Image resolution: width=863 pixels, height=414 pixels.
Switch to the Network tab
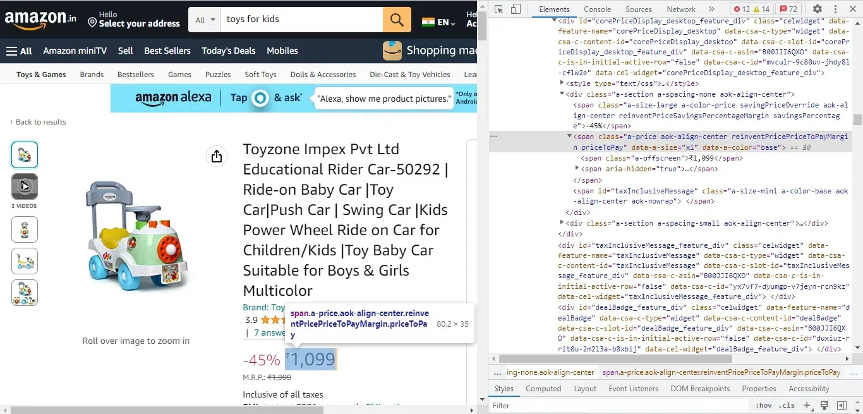pyautogui.click(x=681, y=9)
